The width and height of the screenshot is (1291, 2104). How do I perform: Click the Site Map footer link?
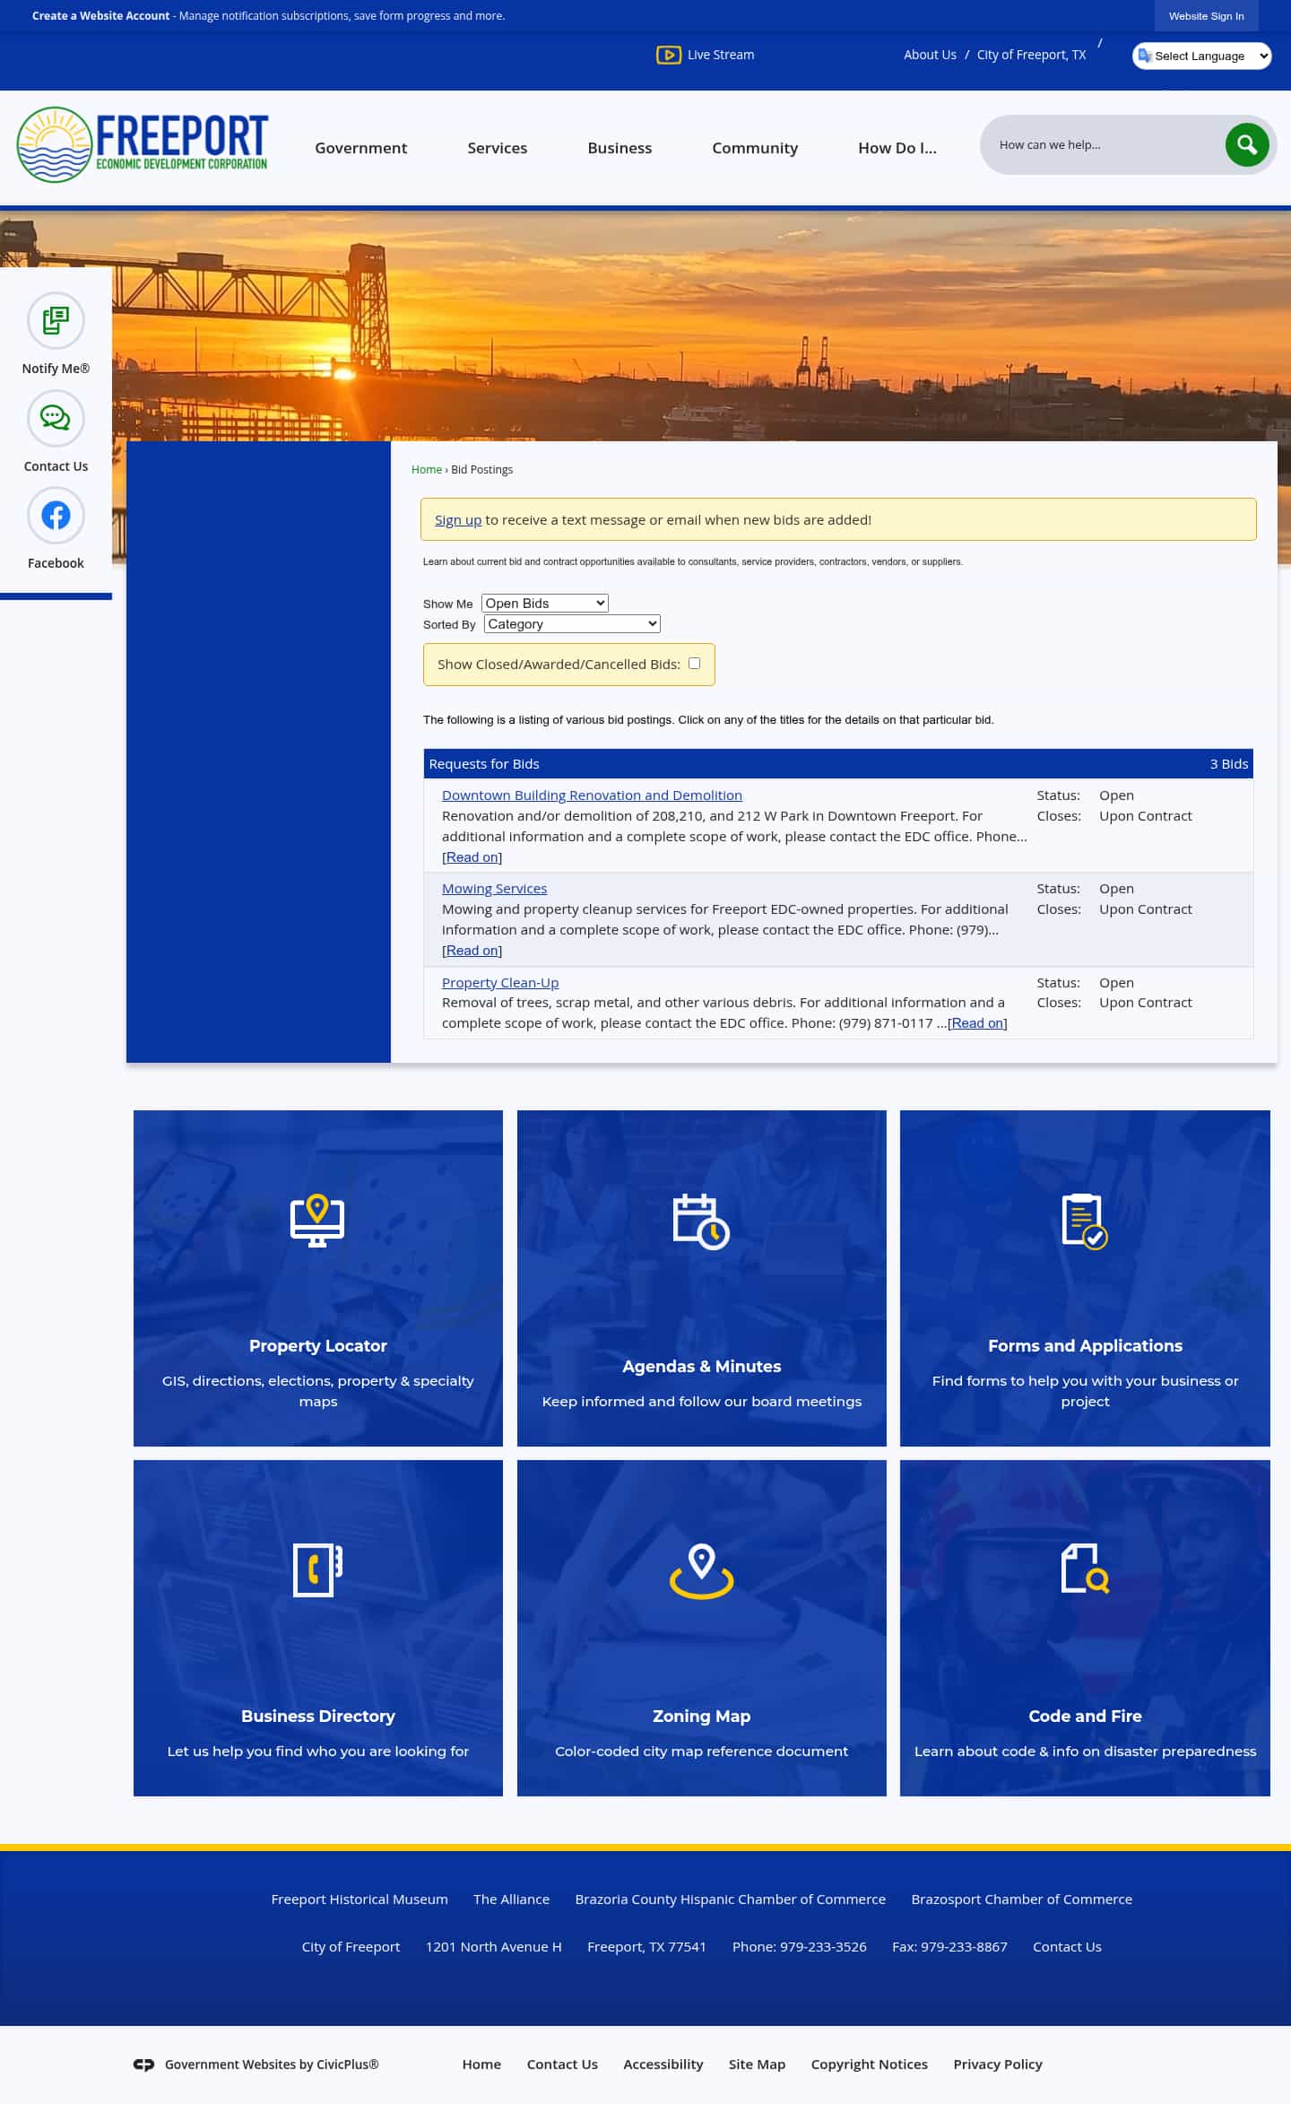pyautogui.click(x=757, y=2064)
